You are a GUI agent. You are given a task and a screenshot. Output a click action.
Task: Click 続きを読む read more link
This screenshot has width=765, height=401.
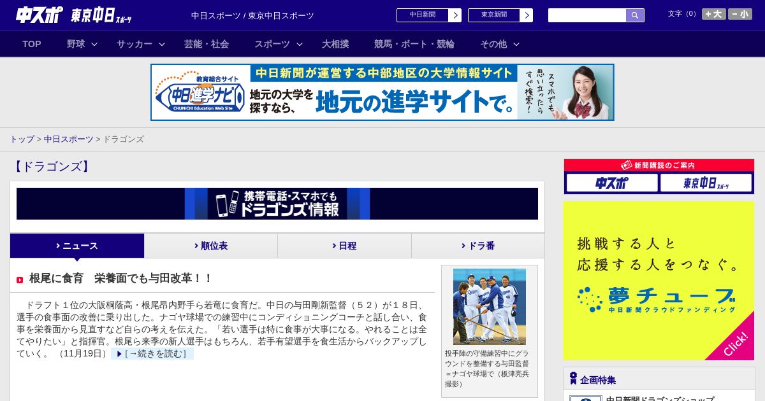pyautogui.click(x=152, y=354)
